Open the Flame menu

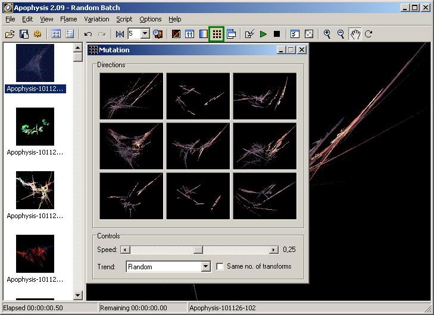68,19
